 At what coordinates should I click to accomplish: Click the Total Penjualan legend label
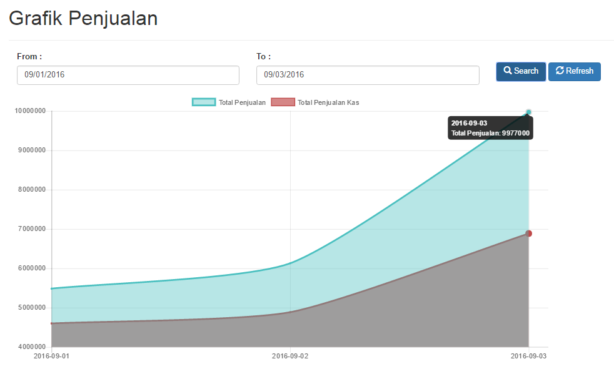(x=242, y=102)
